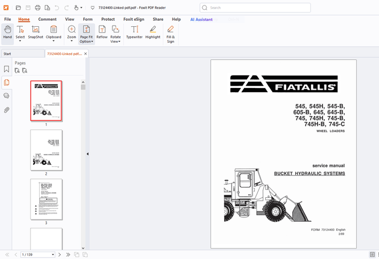This screenshot has height=259, width=379.
Task: Click the second thumbnail size icon under Pages
Action: (24, 70)
